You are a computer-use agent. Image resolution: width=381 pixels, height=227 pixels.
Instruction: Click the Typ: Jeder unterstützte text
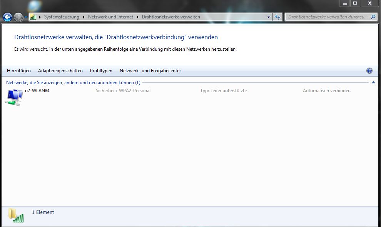tap(223, 91)
